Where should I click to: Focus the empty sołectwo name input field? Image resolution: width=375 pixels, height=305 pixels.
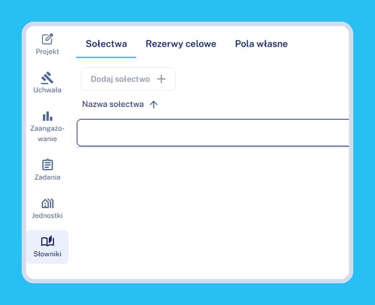[x=213, y=133]
